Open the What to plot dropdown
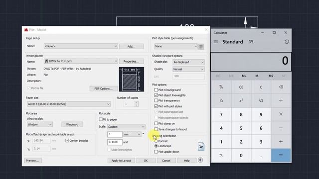Image resolution: width=319 pixels, height=179 pixels. pos(40,124)
